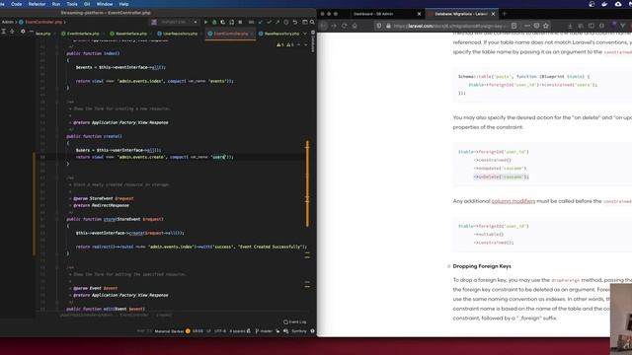This screenshot has height=355, width=632.
Task: Open browser library icon
Action: tap(581, 26)
